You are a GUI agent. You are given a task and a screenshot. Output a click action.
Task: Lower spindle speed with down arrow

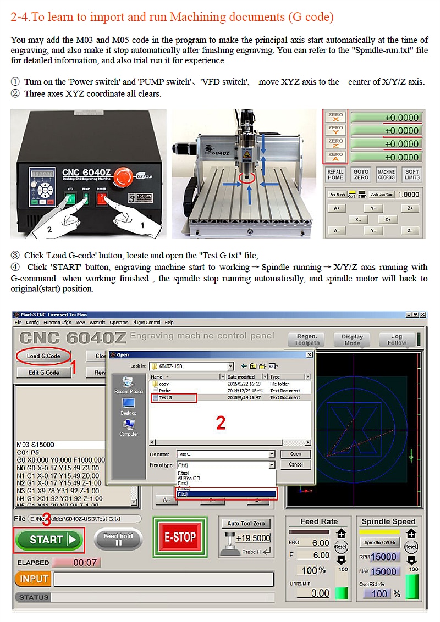[411, 560]
